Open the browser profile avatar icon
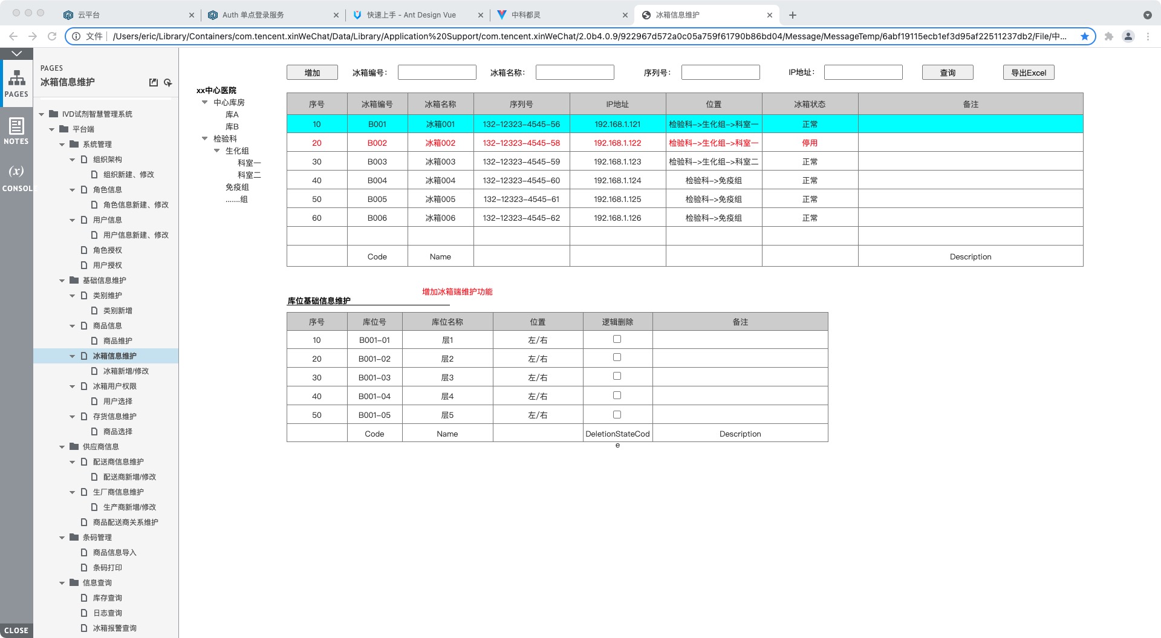1161x638 pixels. (1128, 36)
